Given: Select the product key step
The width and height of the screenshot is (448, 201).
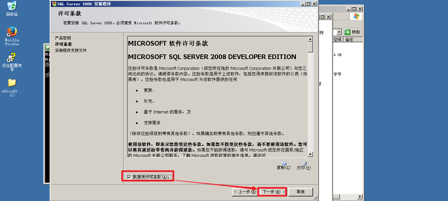Looking at the screenshot, I should point(63,38).
